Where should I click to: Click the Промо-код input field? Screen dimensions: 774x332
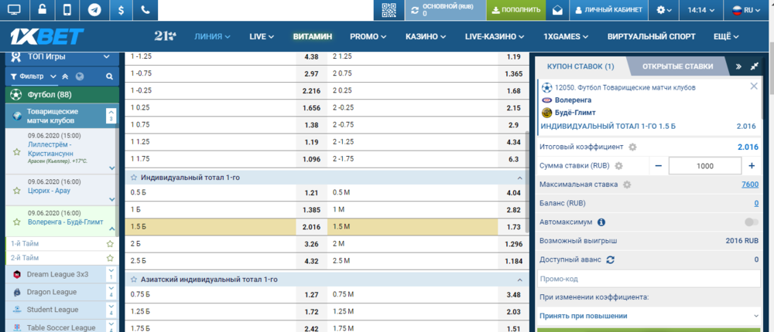click(649, 279)
